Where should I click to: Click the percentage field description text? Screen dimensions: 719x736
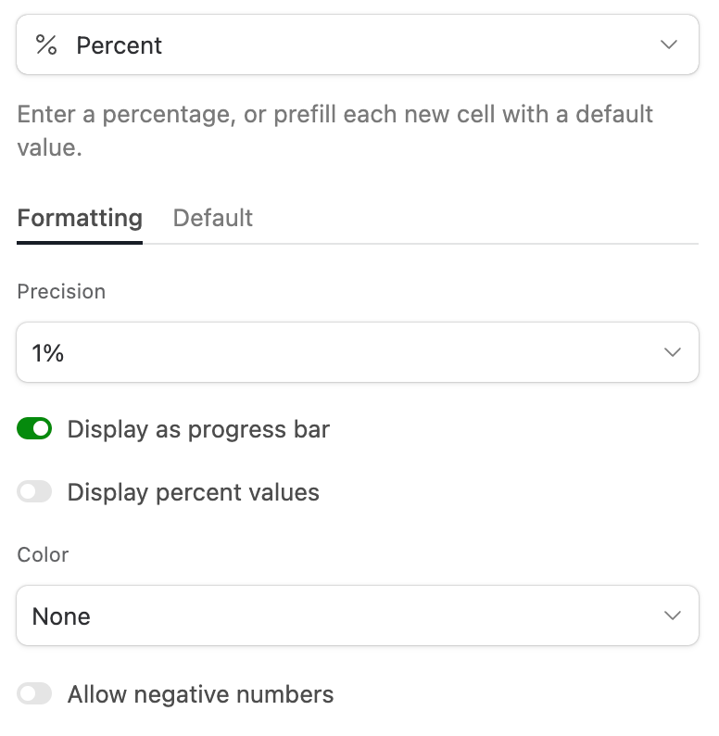(x=335, y=131)
